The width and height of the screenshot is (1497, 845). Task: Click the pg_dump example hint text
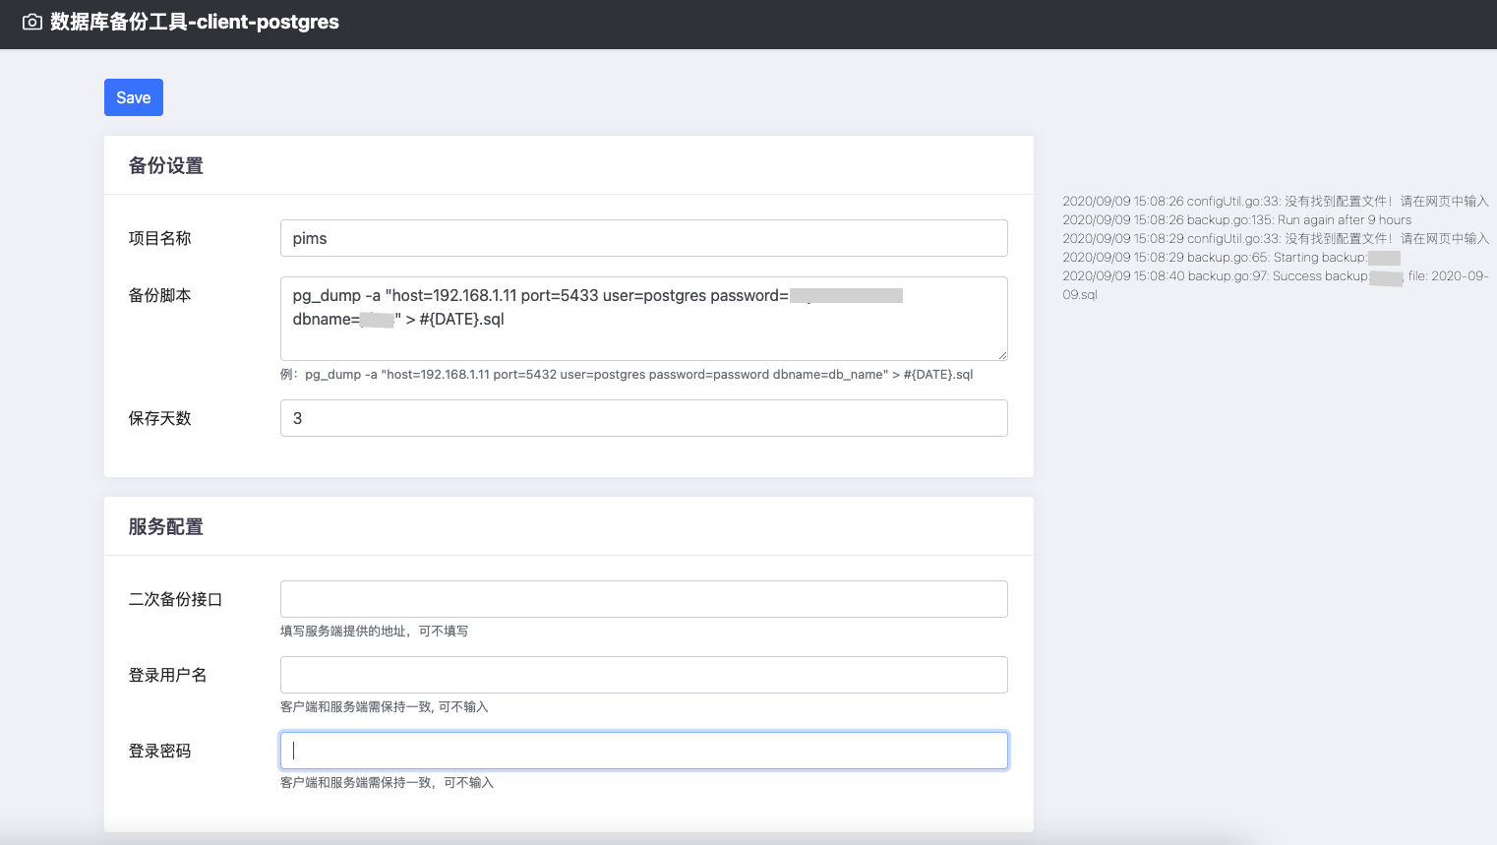pyautogui.click(x=627, y=375)
